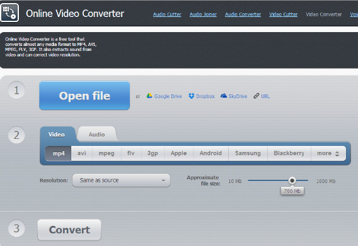
Task: Choose the SkyDrive text link
Action: click(x=238, y=96)
